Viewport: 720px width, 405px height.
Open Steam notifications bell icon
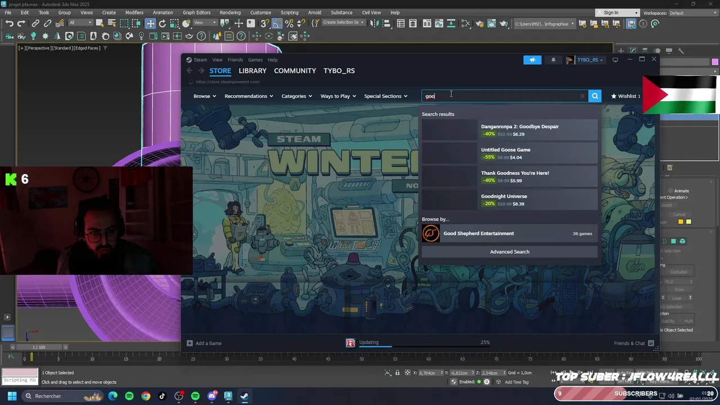click(553, 60)
